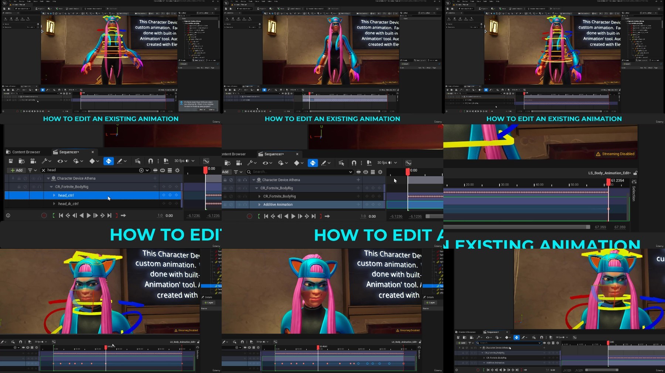Click Save icon in head-filtered Sequencer toolbar
Viewport: 665px width, 373px height.
11,161
